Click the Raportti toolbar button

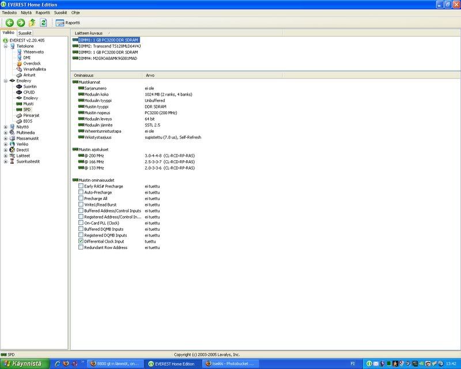click(68, 22)
